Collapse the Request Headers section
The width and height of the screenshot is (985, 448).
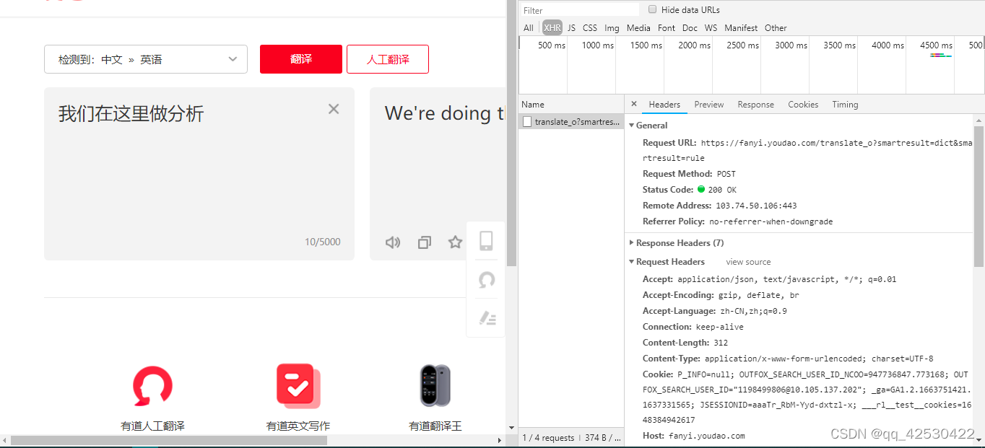[631, 262]
